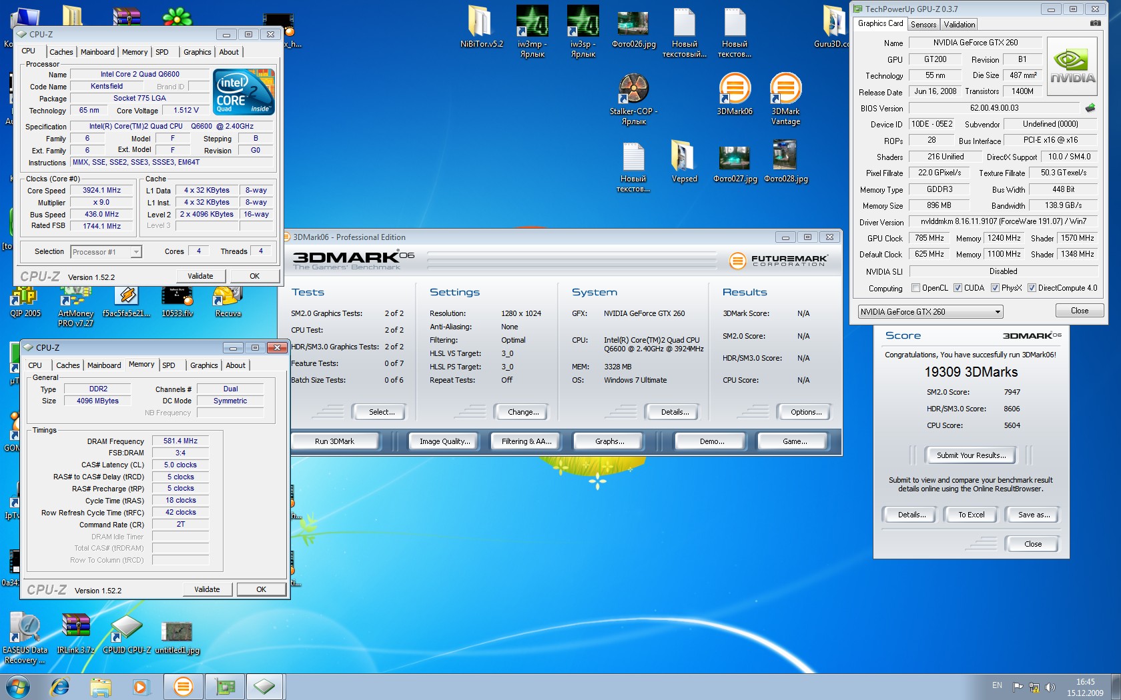
Task: Launch Internet Explorer from the taskbar
Action: click(60, 687)
